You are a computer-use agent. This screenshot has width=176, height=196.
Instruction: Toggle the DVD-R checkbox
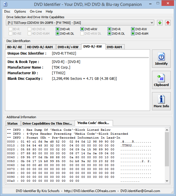pyautogui.click(x=109, y=29)
